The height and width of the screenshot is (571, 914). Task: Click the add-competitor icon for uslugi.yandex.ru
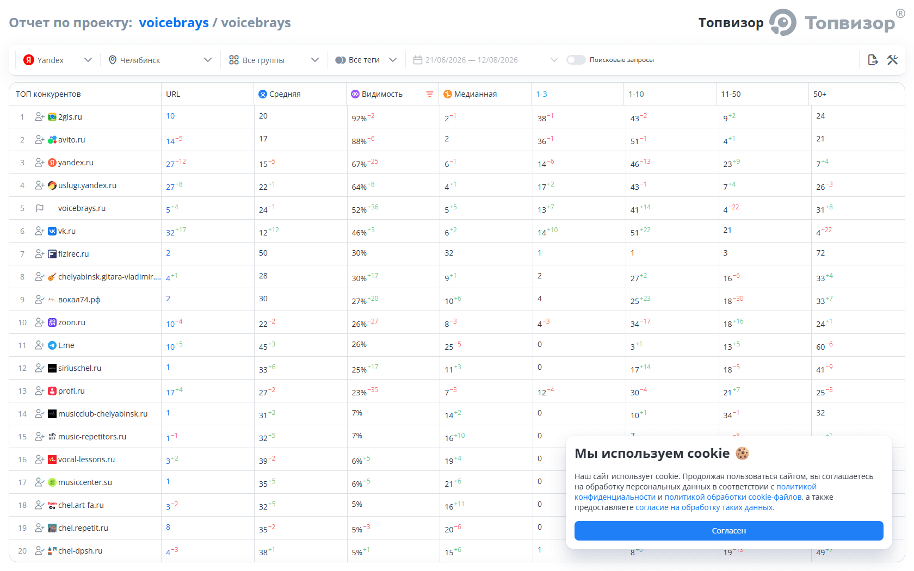39,185
